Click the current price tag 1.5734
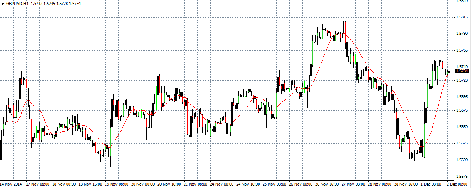This screenshot has width=471, height=188. [x=462, y=71]
